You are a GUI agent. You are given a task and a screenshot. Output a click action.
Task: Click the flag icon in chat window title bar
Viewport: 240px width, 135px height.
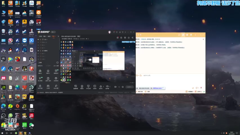[x=179, y=35]
